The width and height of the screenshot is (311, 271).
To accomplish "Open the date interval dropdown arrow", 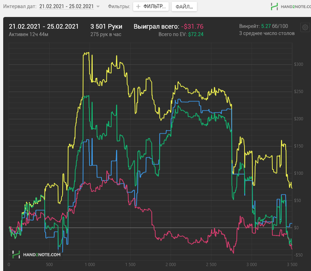I will click(x=98, y=7).
